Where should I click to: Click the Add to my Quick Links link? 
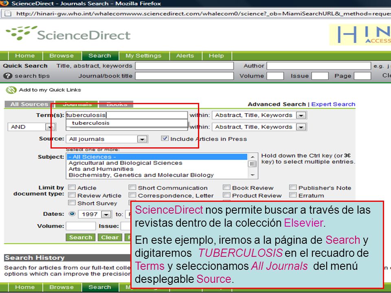coord(50,90)
